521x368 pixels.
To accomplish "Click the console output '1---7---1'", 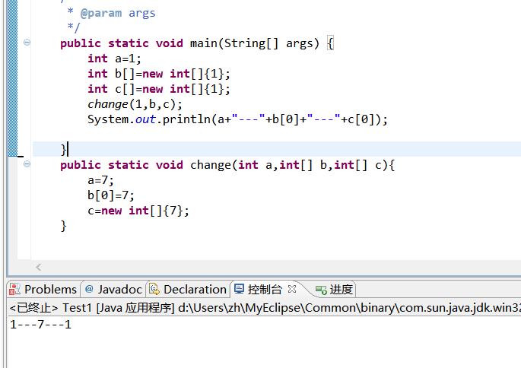I will pyautogui.click(x=40, y=325).
